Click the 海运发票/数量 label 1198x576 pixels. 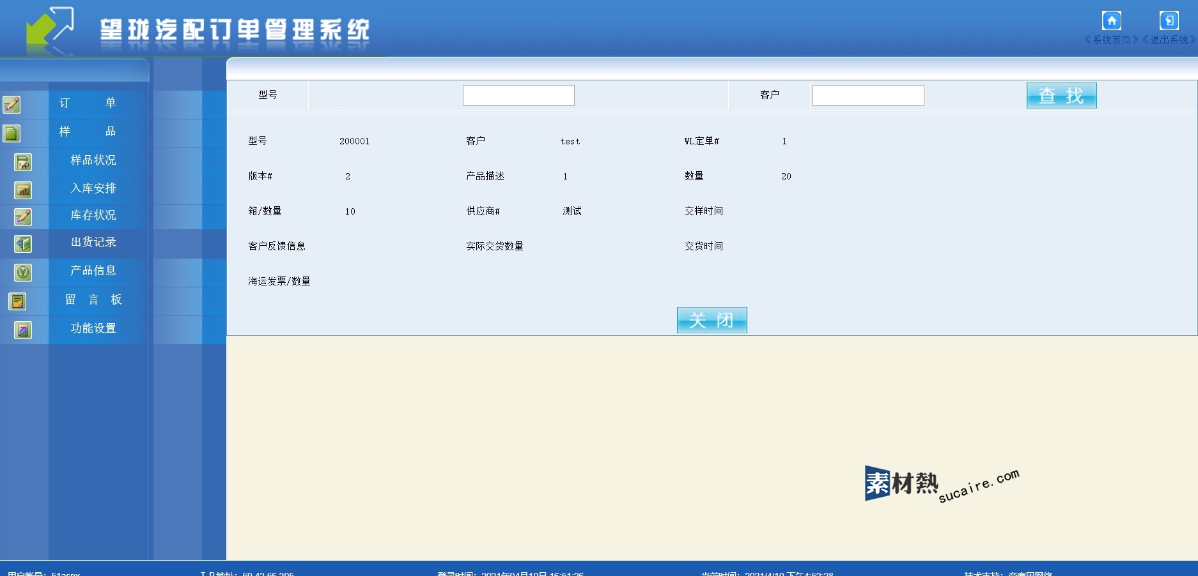tap(279, 281)
